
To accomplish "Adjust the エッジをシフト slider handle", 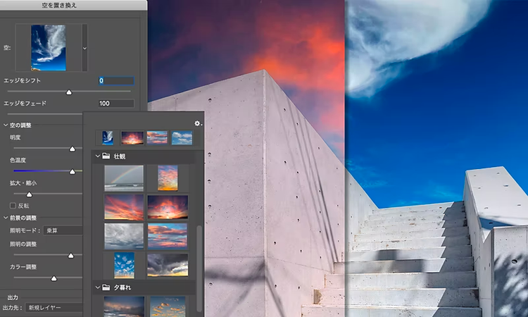I will (x=69, y=92).
